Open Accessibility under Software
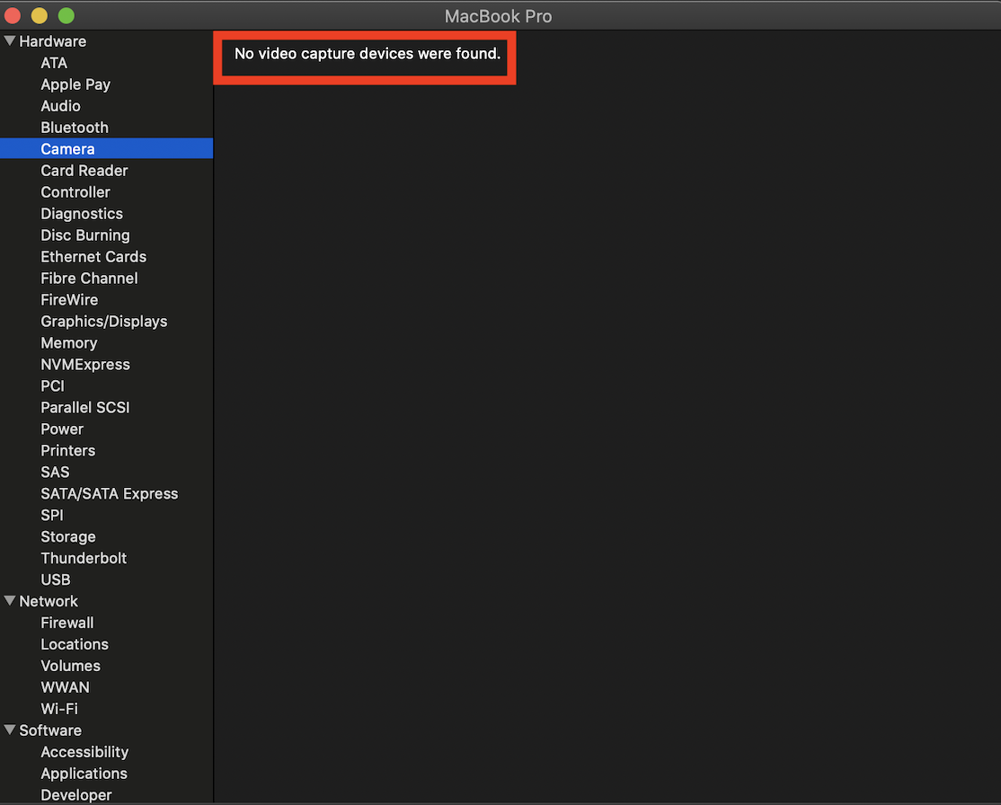Viewport: 1001px width, 805px height. (84, 752)
